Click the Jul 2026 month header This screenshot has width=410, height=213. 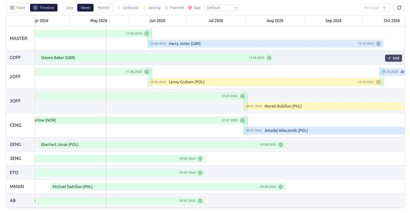tap(216, 21)
